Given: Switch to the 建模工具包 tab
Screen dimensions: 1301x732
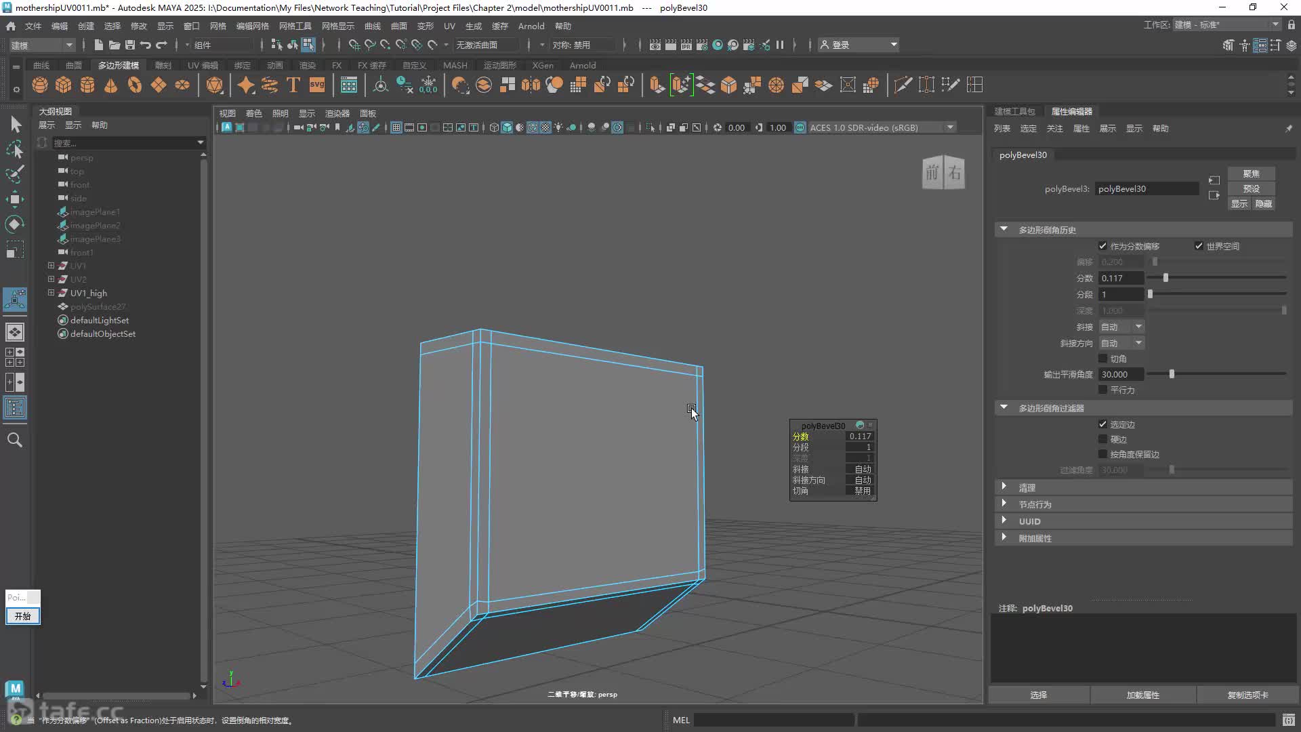Looking at the screenshot, I should [x=1014, y=111].
